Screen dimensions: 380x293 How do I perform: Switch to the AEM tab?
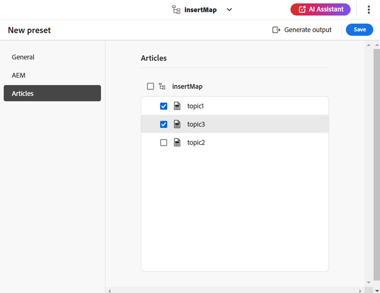(19, 76)
